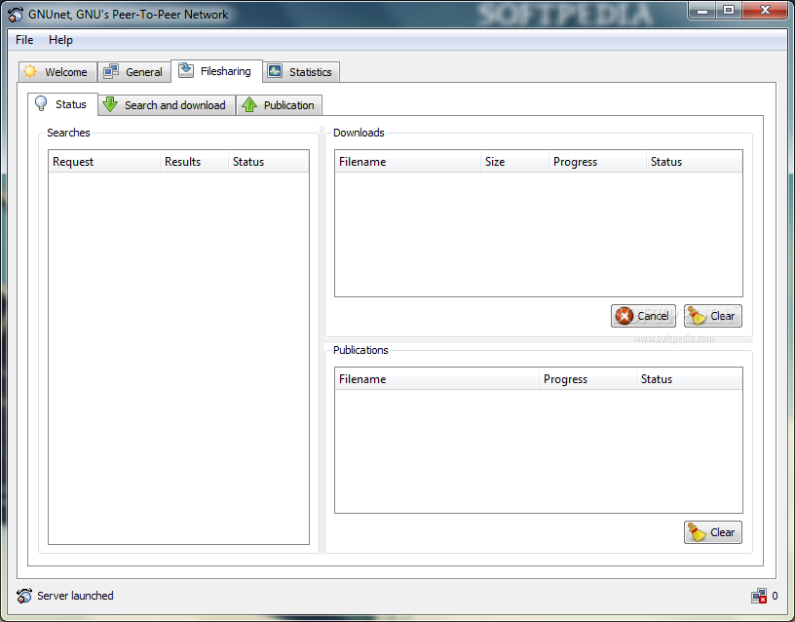Image resolution: width=795 pixels, height=622 pixels.
Task: Sort searches by the Results column
Action: coord(194,162)
